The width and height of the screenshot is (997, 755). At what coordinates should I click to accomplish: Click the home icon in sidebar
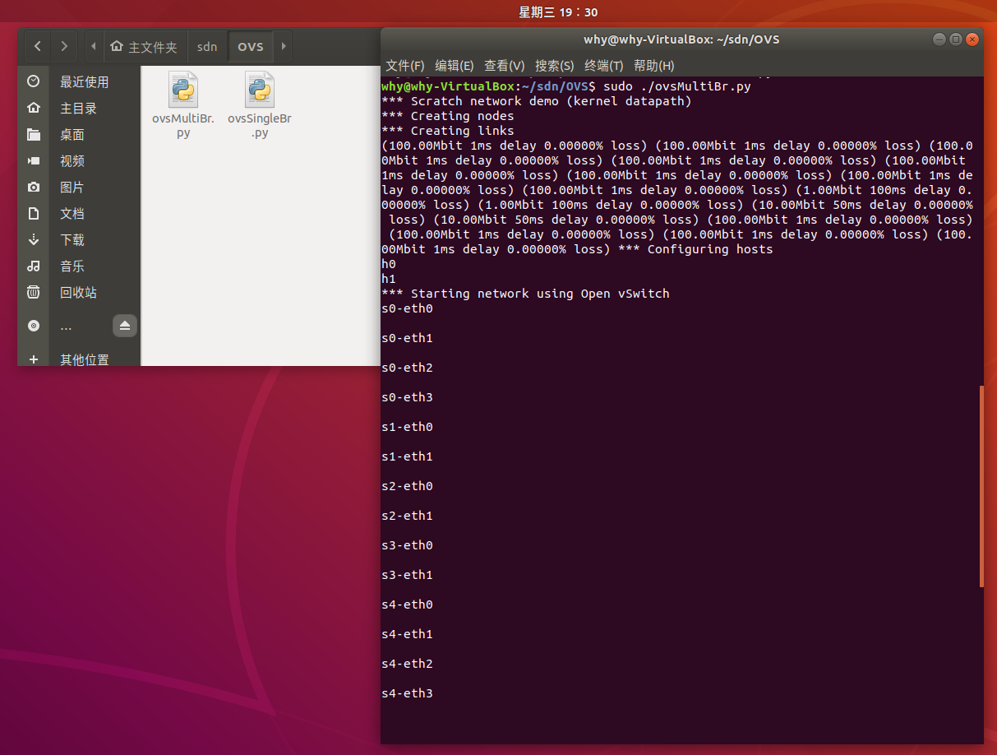pyautogui.click(x=34, y=108)
